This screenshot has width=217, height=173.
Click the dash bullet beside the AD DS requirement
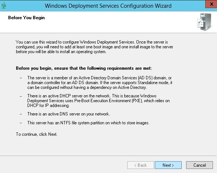(21, 78)
